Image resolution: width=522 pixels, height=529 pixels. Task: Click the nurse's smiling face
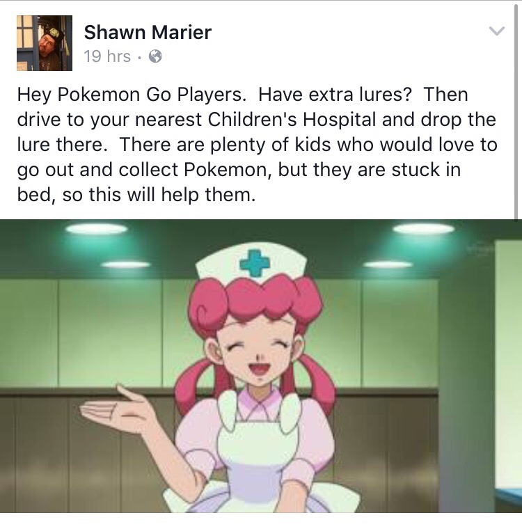[x=258, y=354]
